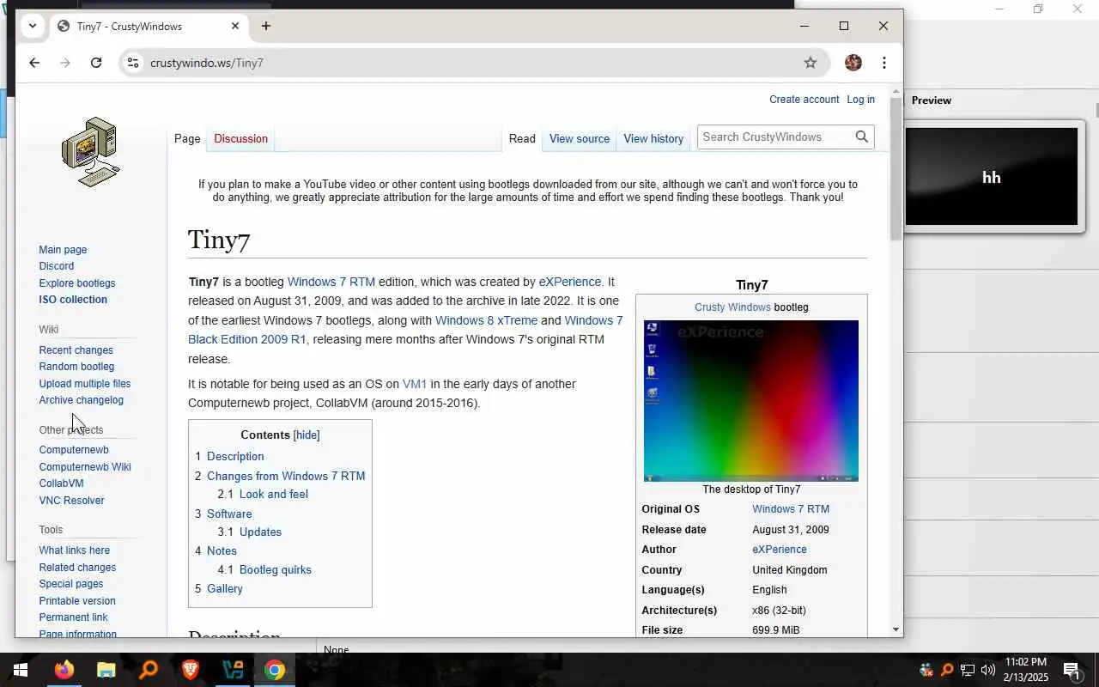Open the VNC Resolver link
The height and width of the screenshot is (687, 1099).
point(71,501)
